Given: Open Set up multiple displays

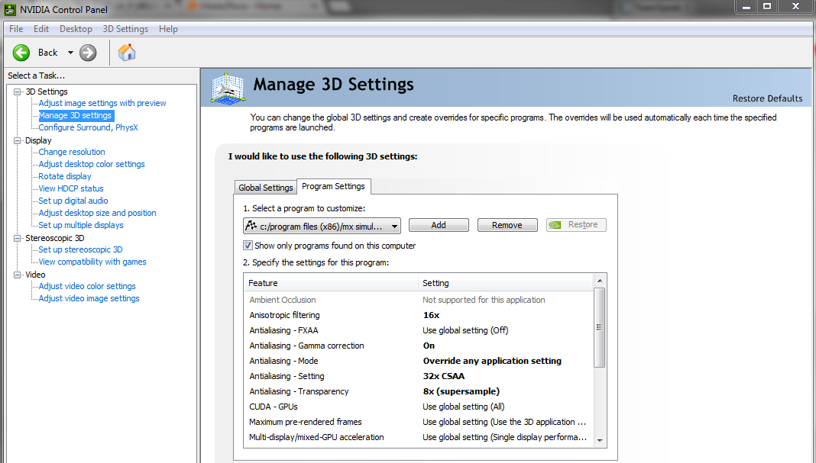Looking at the screenshot, I should click(81, 225).
